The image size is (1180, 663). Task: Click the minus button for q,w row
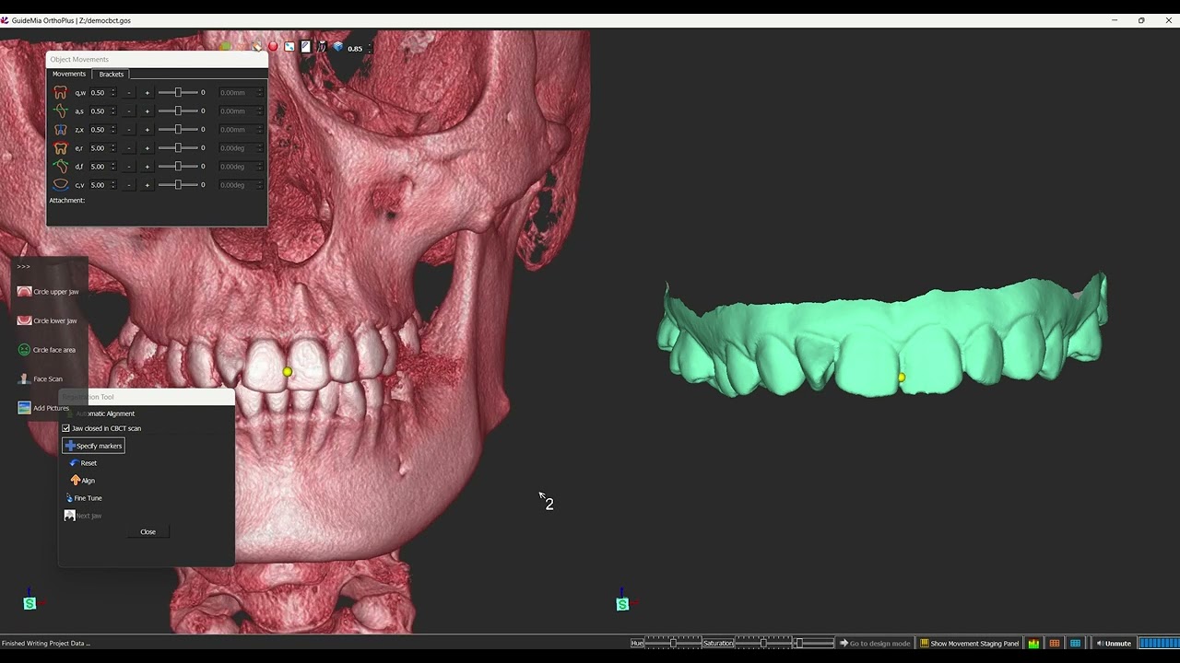tap(129, 92)
